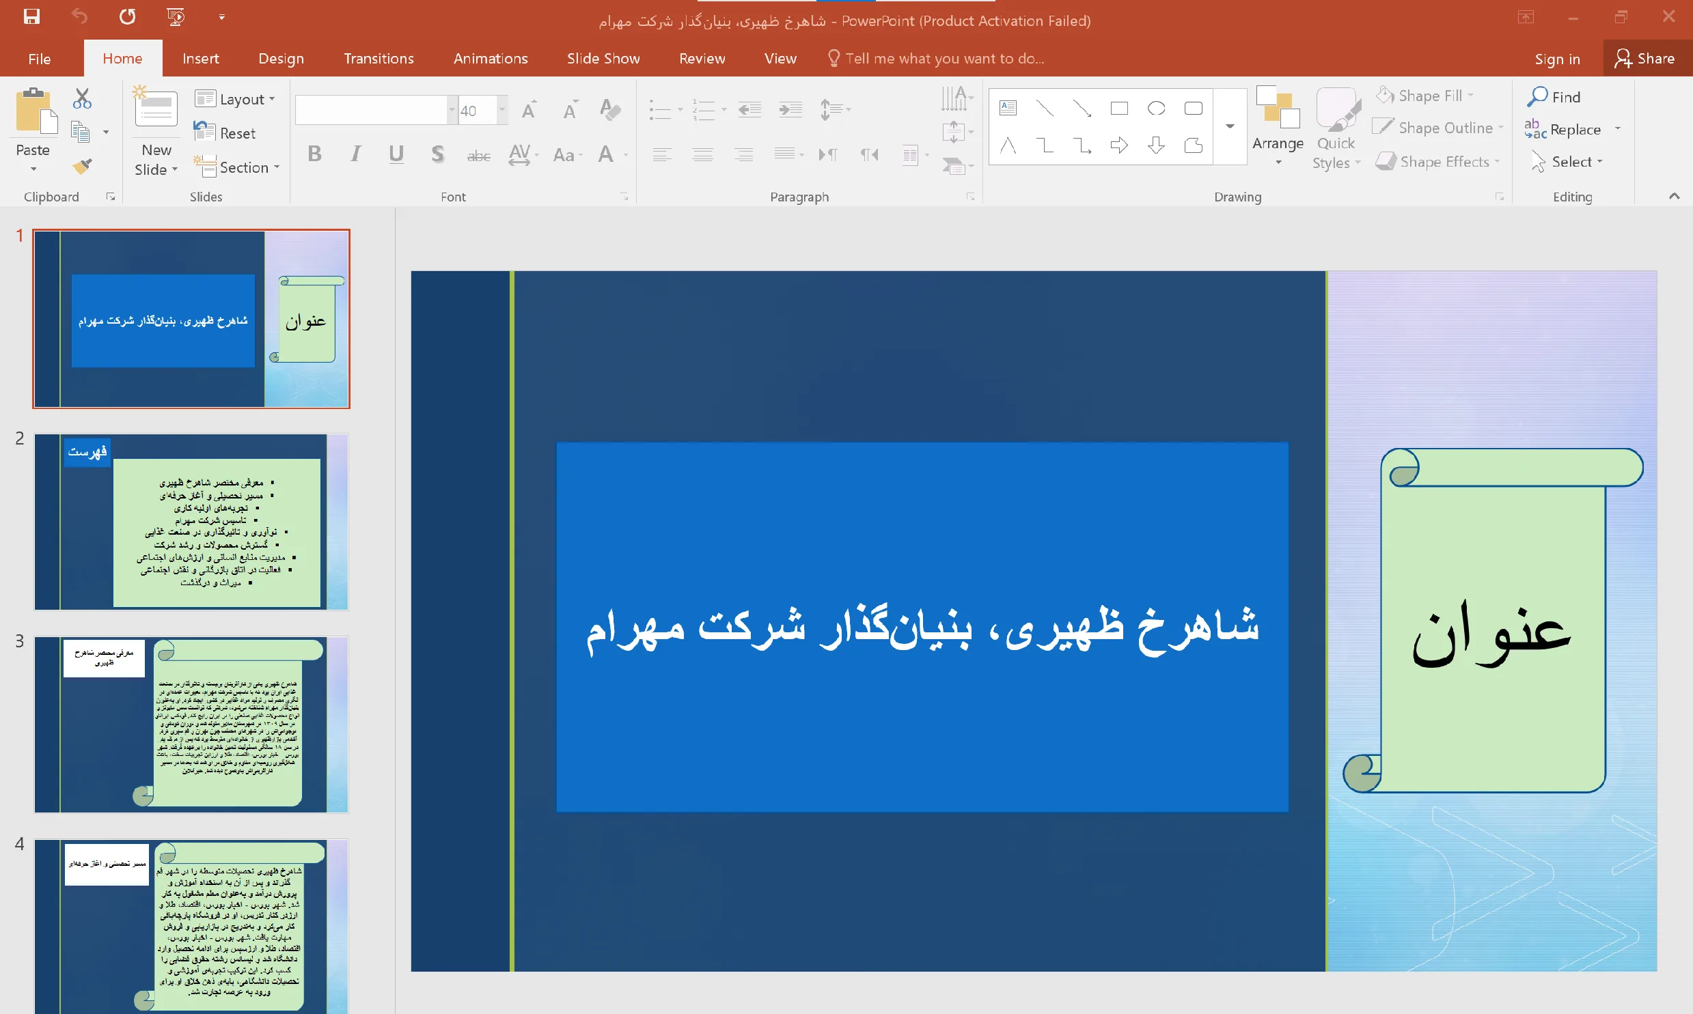Decrease font size with the smaller A
This screenshot has width=1693, height=1014.
point(570,110)
